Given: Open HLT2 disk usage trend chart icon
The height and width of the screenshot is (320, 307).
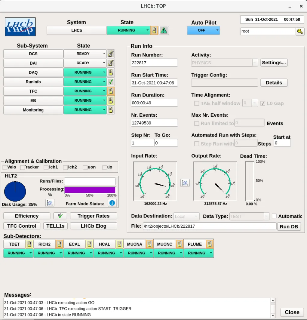Looking at the screenshot, I should click(50, 203).
